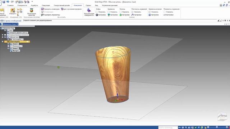Toggle visibility checkbox for Плоскость 4

point(8,46)
